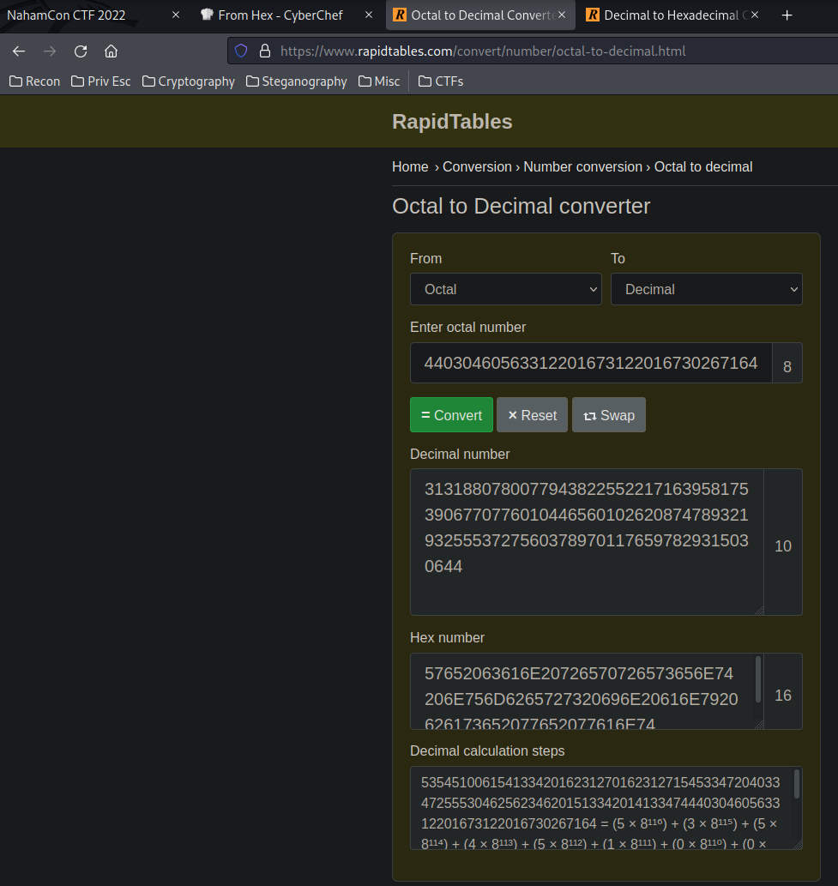Click the Decimal number output box
The width and height of the screenshot is (838, 886).
point(587,542)
